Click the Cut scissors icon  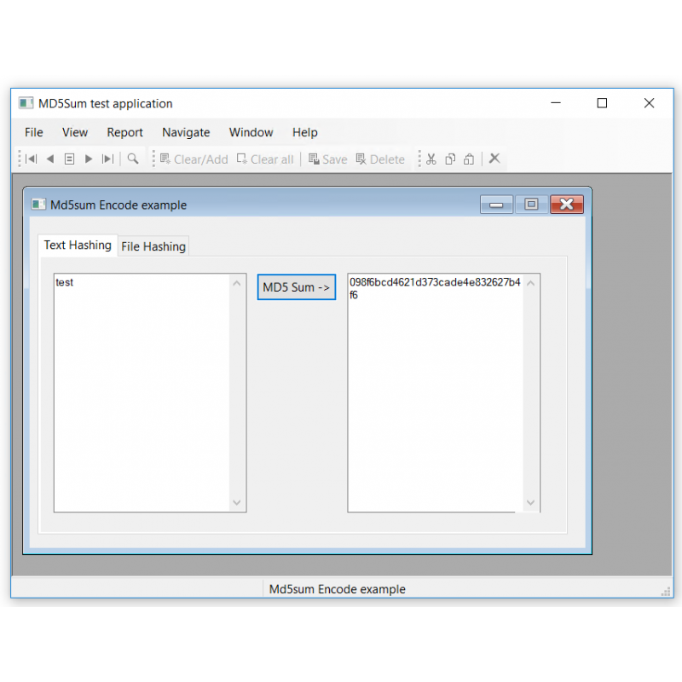431,159
